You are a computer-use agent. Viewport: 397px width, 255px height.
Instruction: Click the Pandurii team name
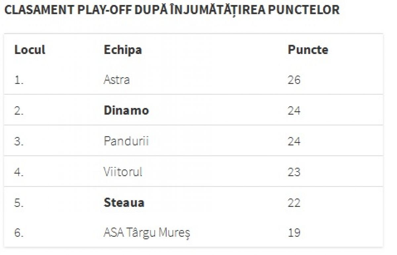coord(126,141)
